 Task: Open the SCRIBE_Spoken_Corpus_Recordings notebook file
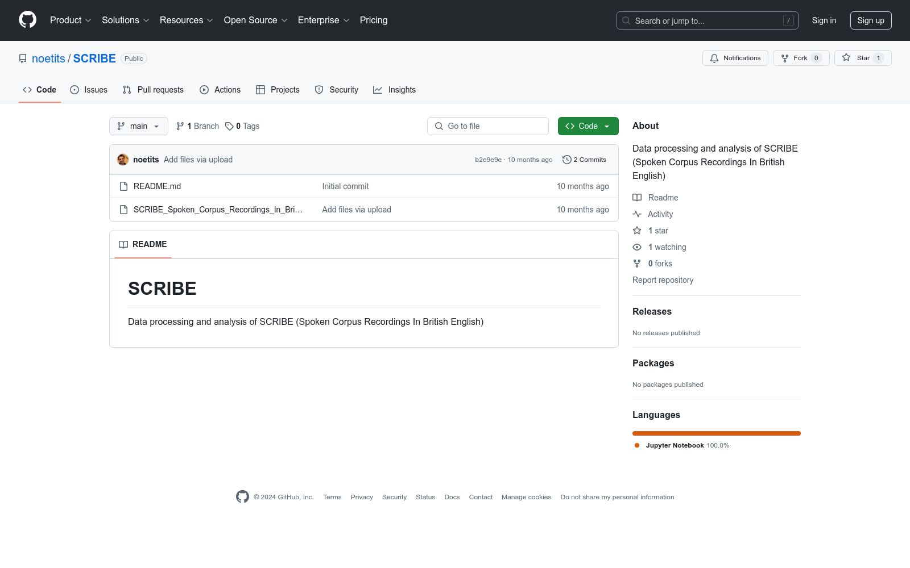point(218,210)
